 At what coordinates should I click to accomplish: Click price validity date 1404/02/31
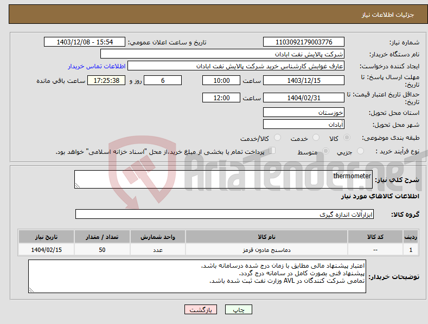tap(304, 98)
